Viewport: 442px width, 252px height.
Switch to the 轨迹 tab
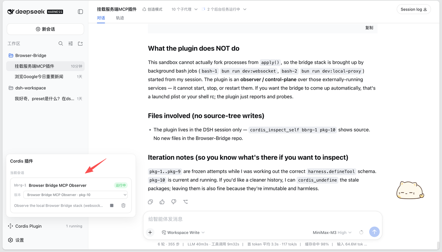tap(120, 18)
